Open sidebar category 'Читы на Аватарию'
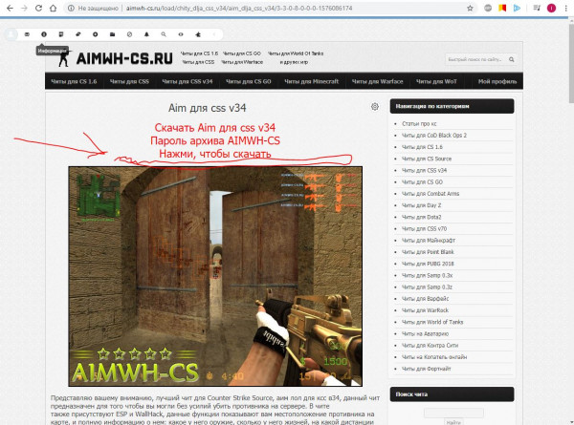This screenshot has height=425, width=574. [x=425, y=333]
